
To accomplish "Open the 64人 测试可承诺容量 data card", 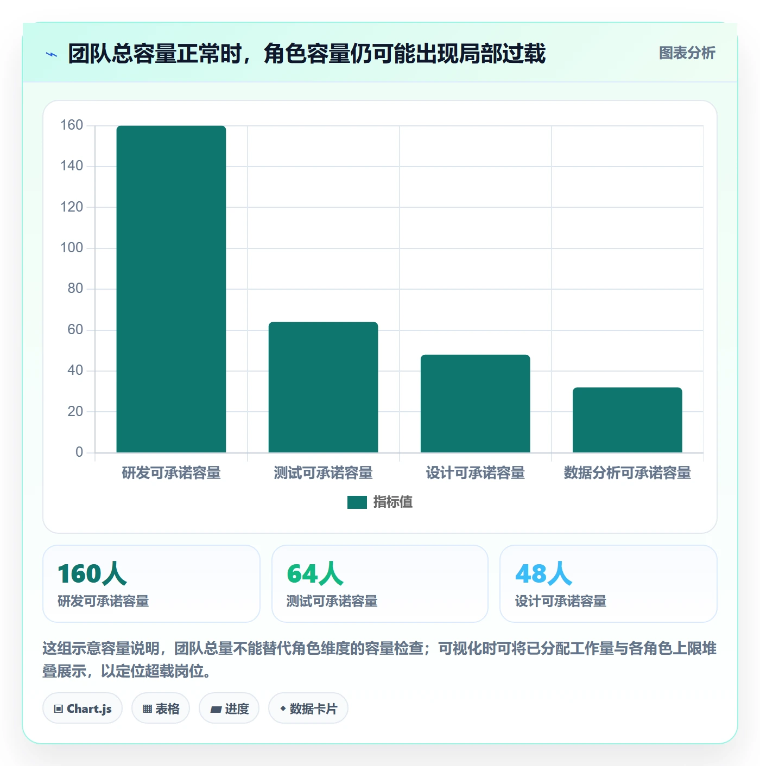I will 380,584.
